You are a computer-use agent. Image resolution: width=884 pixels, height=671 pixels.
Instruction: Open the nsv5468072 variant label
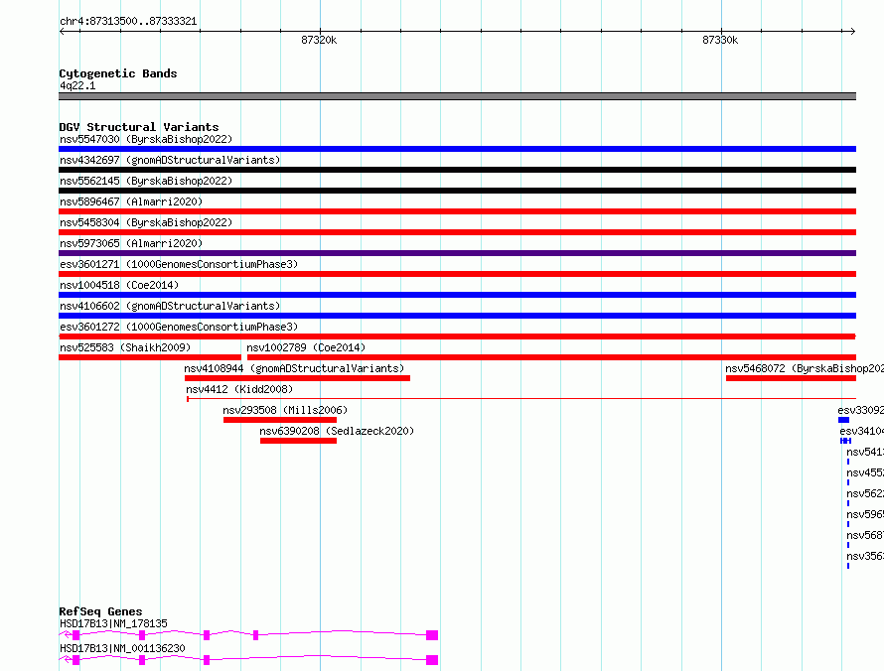point(805,368)
